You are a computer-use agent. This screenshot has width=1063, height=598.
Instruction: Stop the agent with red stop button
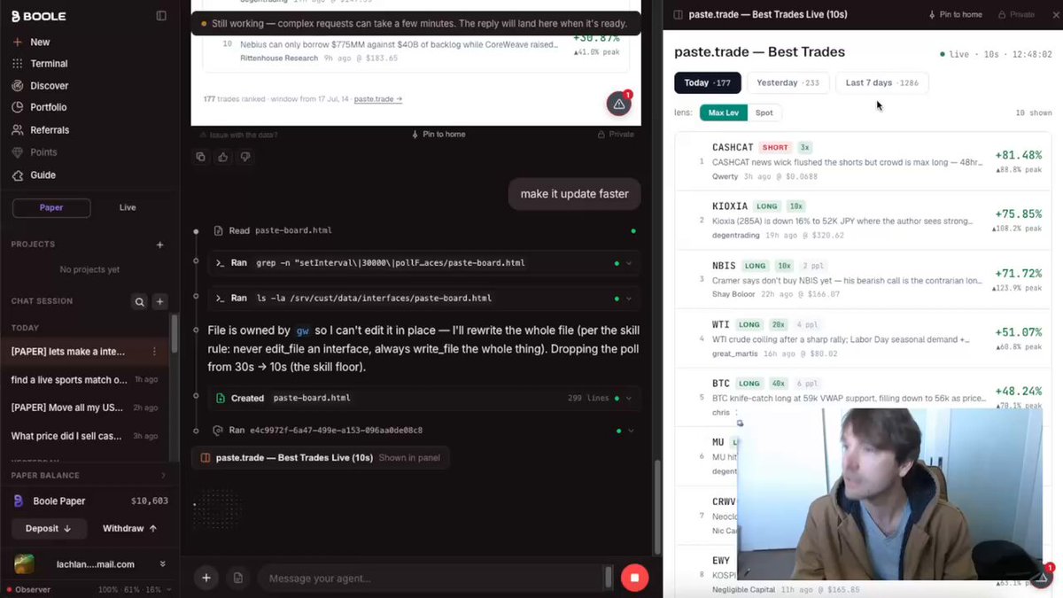634,579
